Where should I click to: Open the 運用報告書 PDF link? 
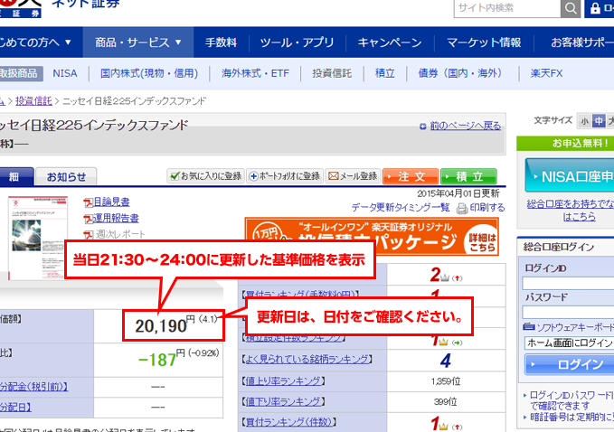116,218
